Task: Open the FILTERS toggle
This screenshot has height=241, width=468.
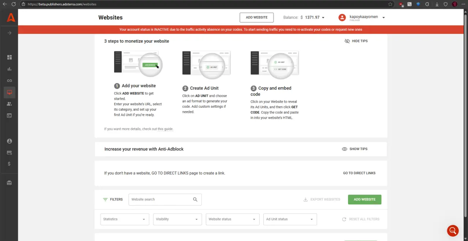Action: click(x=113, y=199)
